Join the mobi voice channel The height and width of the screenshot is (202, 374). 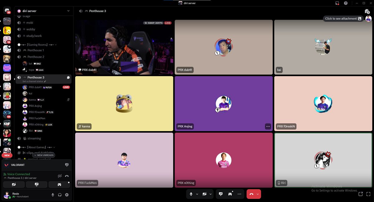click(x=44, y=23)
